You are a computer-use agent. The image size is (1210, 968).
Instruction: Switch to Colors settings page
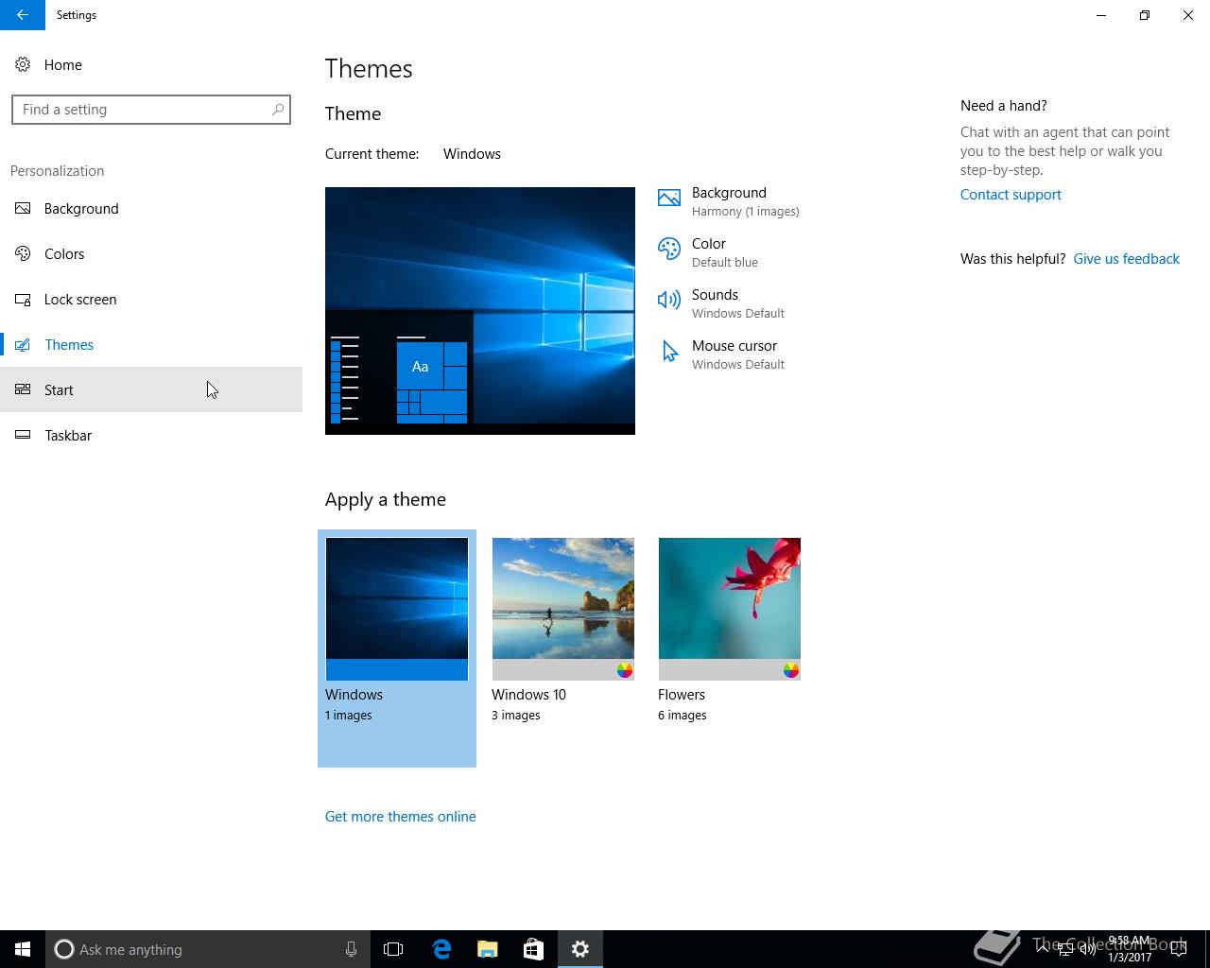151,254
